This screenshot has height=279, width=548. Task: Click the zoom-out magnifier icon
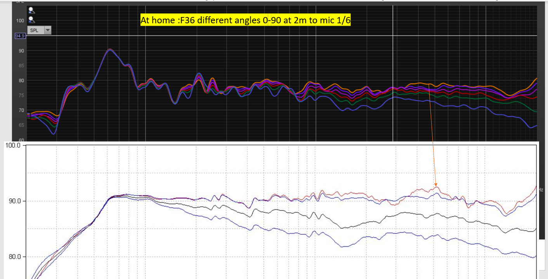point(31,19)
